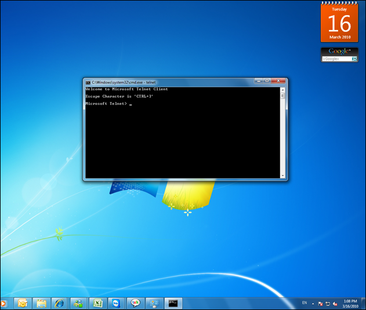Maximize the cmd.exe telnet window
This screenshot has height=310, width=366.
(x=267, y=81)
